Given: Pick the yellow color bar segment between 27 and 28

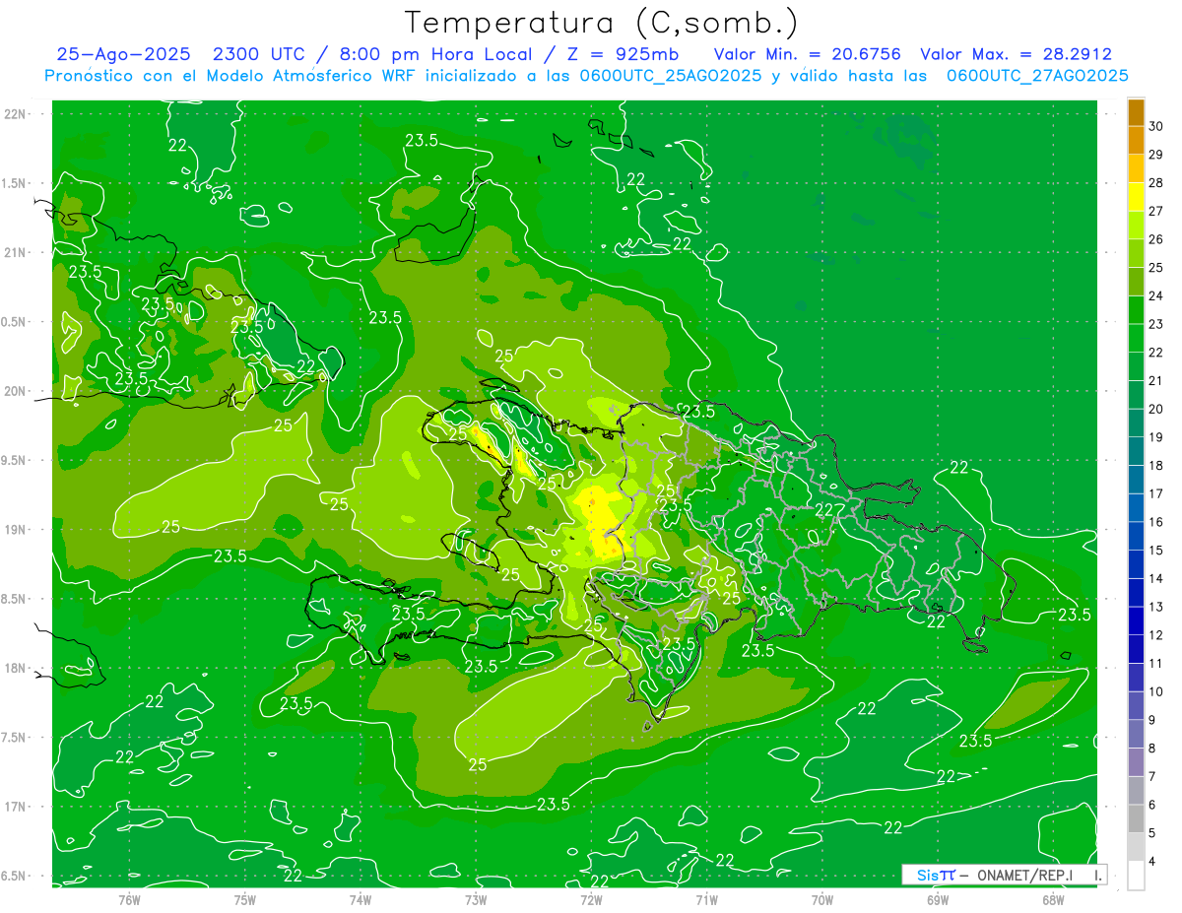Looking at the screenshot, I should (x=1136, y=197).
